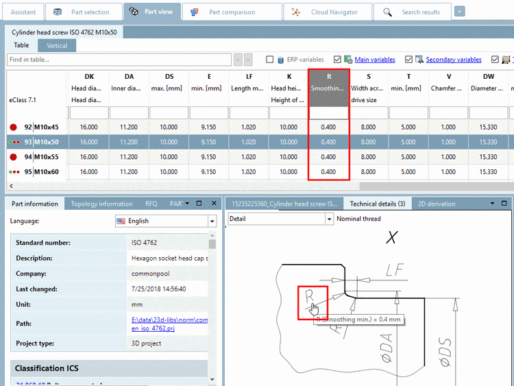The width and height of the screenshot is (514, 386).
Task: Click the Search results magnifier icon
Action: (x=387, y=12)
